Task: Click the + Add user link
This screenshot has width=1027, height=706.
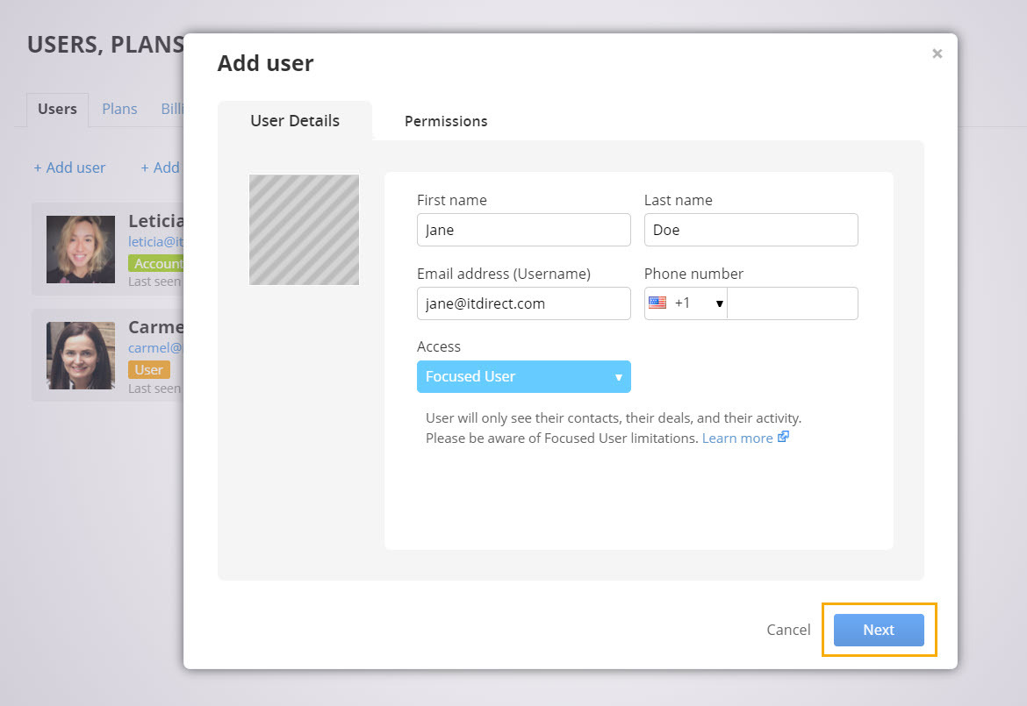Action: click(x=69, y=168)
